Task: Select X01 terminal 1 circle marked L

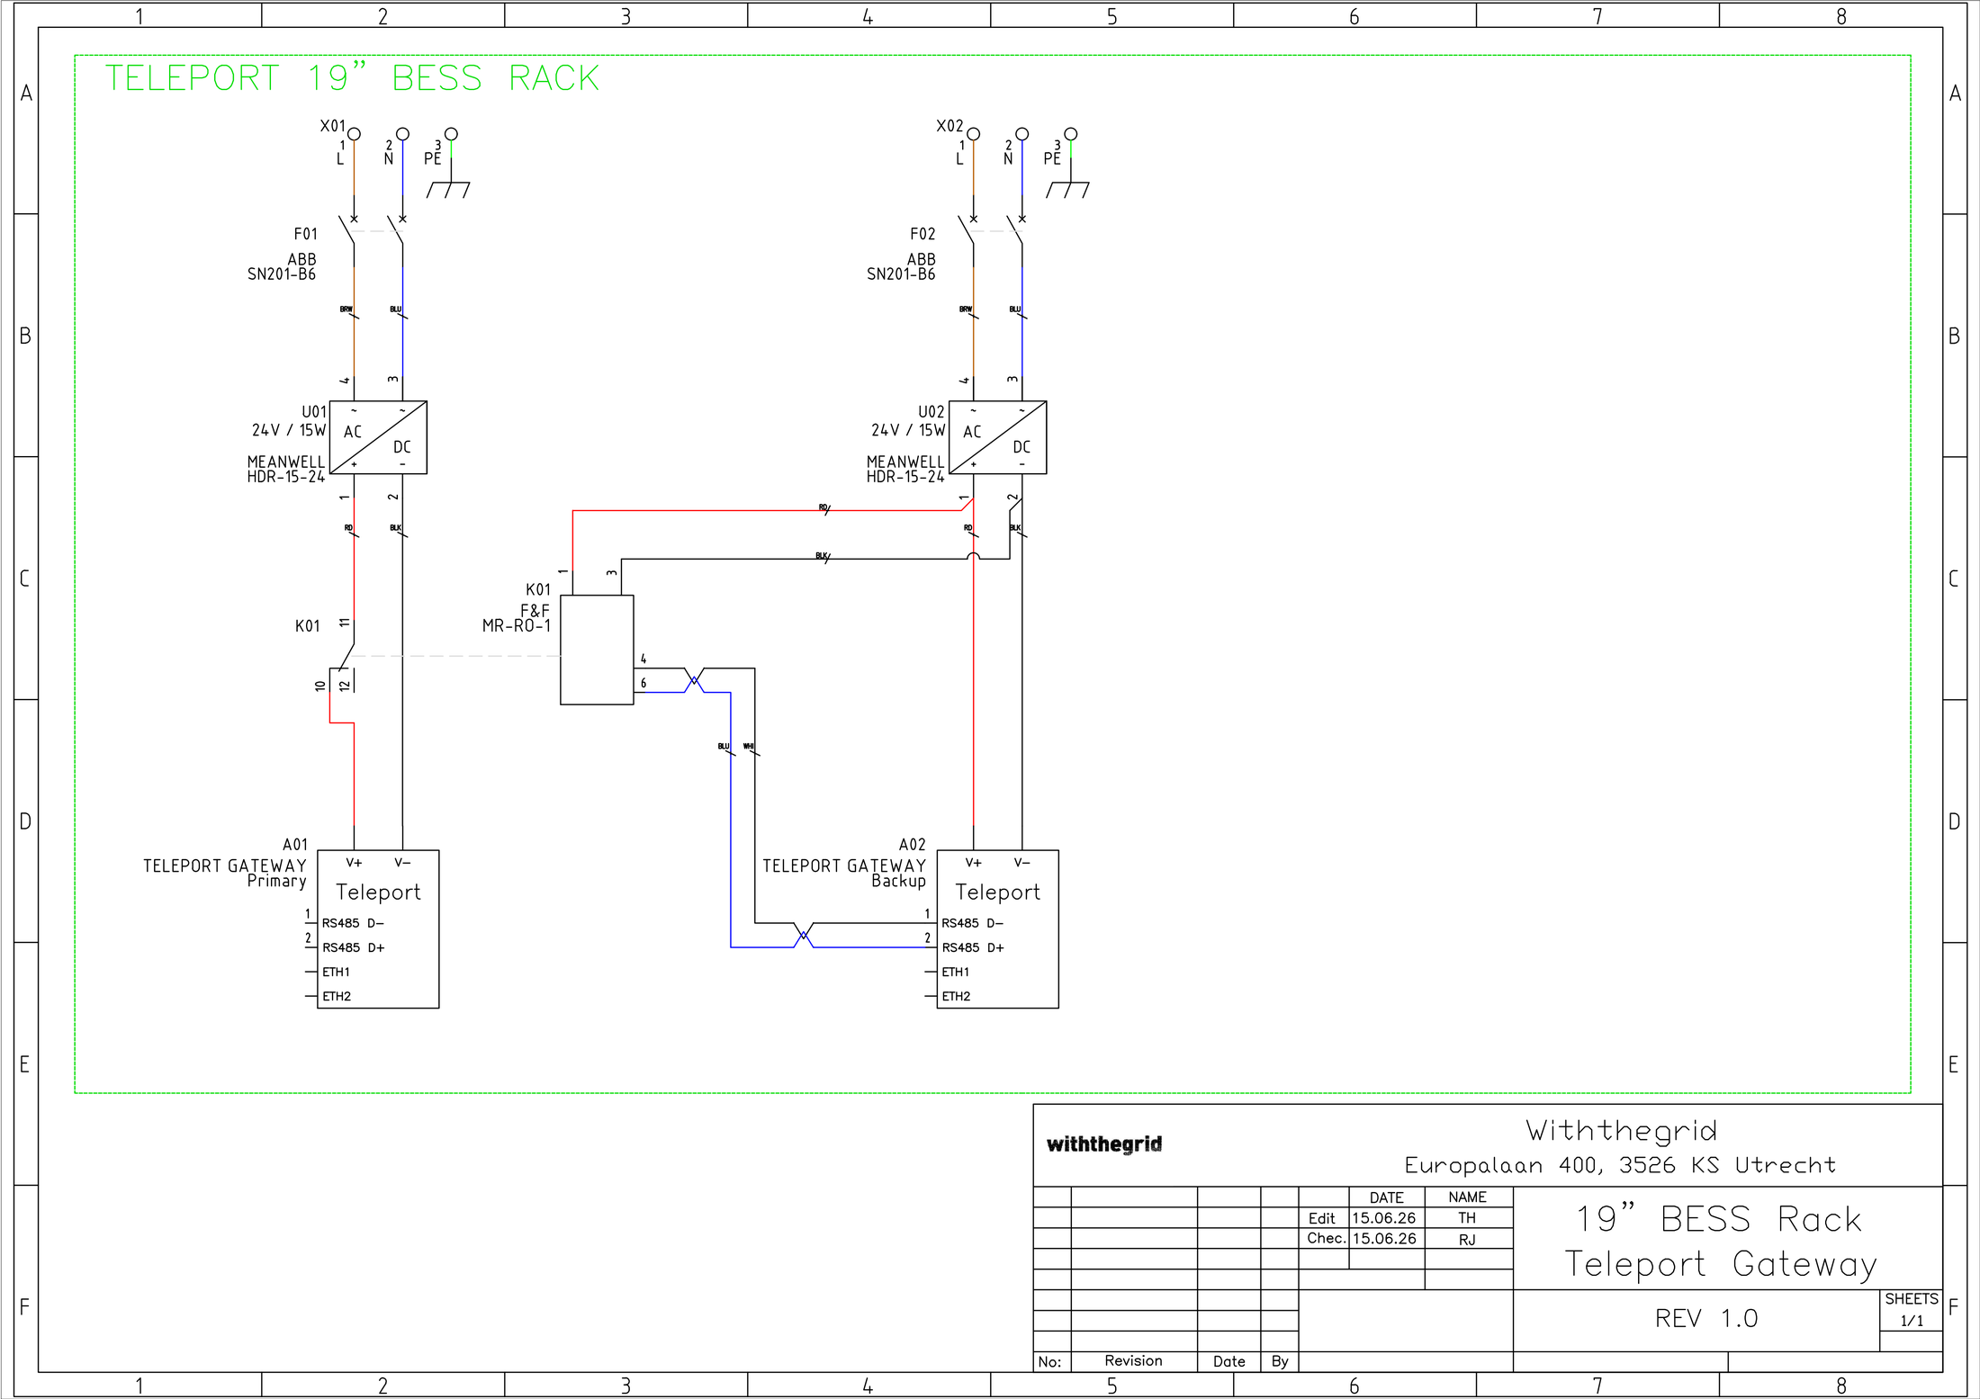Action: point(355,134)
